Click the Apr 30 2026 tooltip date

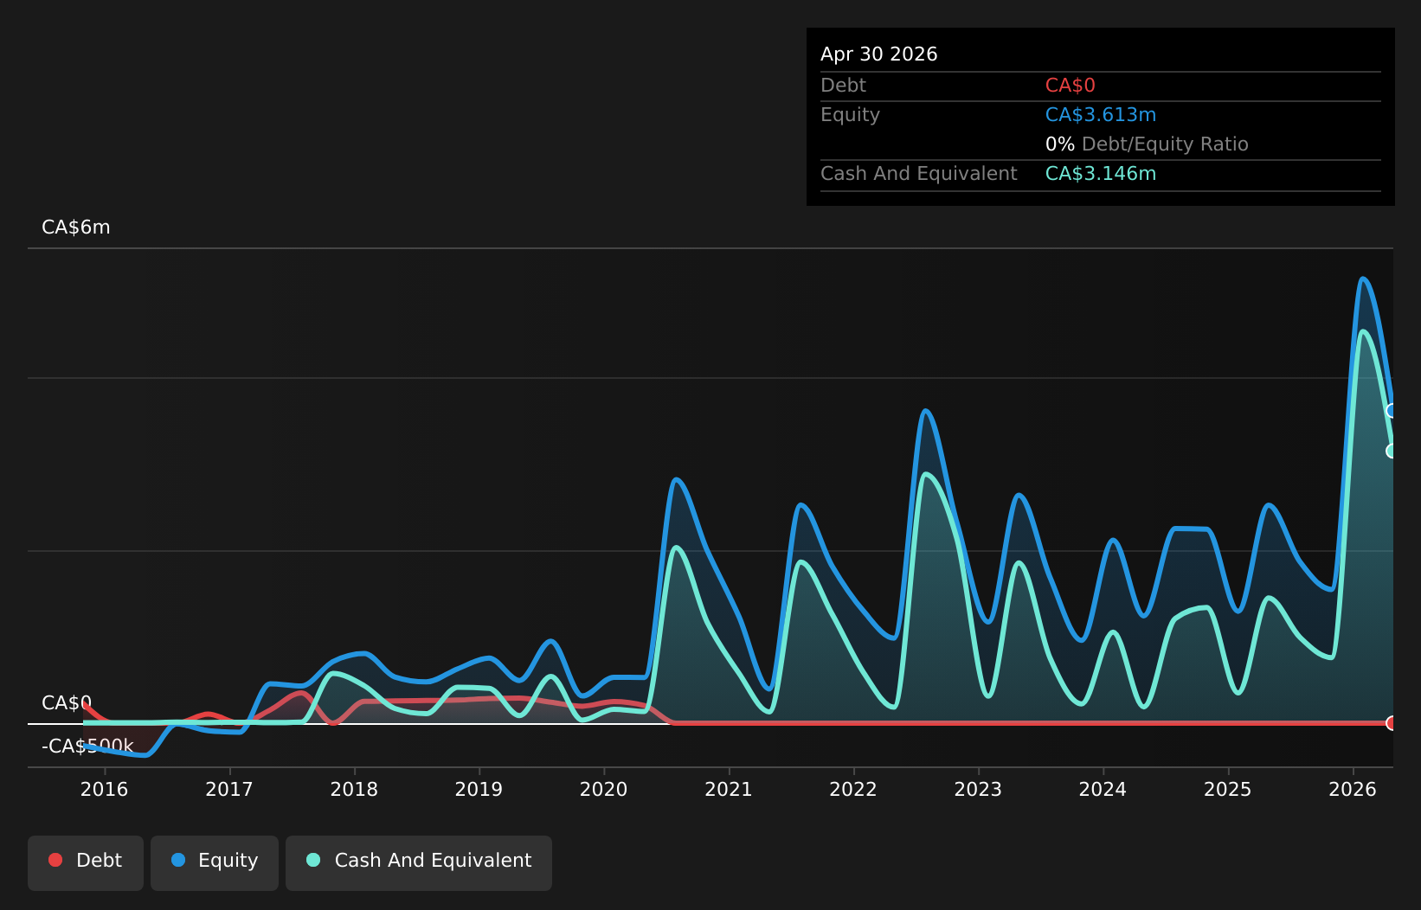pos(878,54)
